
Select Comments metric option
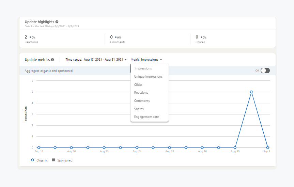(x=142, y=101)
